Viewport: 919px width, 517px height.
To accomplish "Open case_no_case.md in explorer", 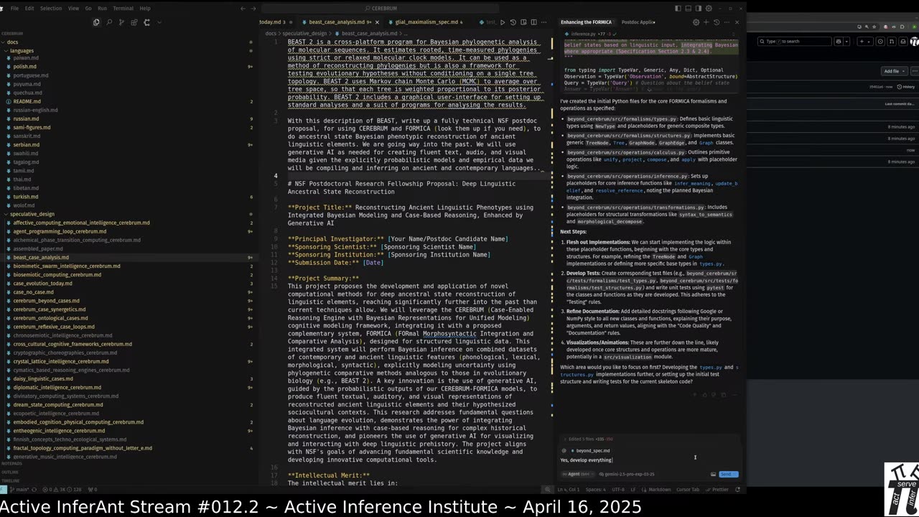I will click(x=33, y=292).
